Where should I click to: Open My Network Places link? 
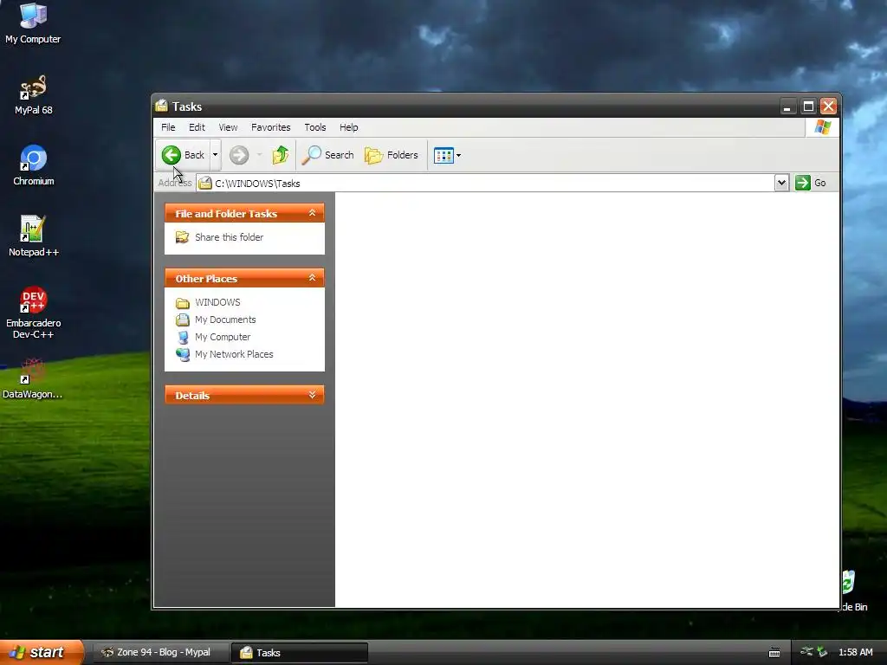pos(234,354)
